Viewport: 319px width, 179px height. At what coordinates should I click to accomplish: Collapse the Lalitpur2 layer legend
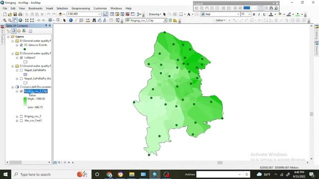point(17,58)
